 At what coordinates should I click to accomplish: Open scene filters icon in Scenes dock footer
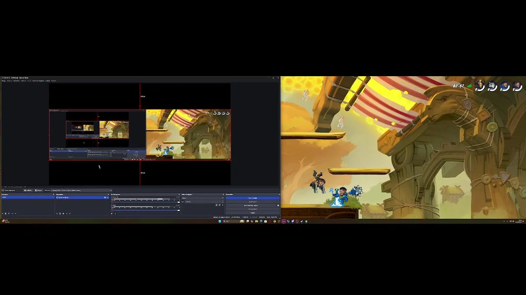9,213
